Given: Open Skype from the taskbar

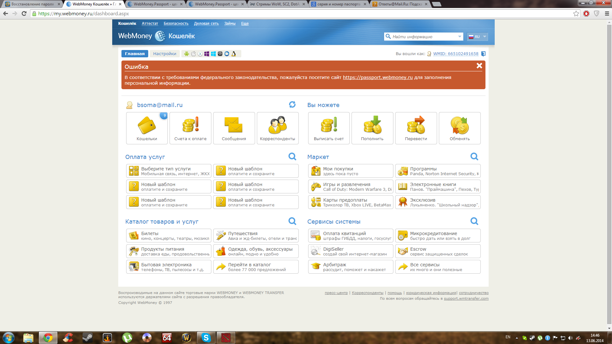Looking at the screenshot, I should pos(206,338).
